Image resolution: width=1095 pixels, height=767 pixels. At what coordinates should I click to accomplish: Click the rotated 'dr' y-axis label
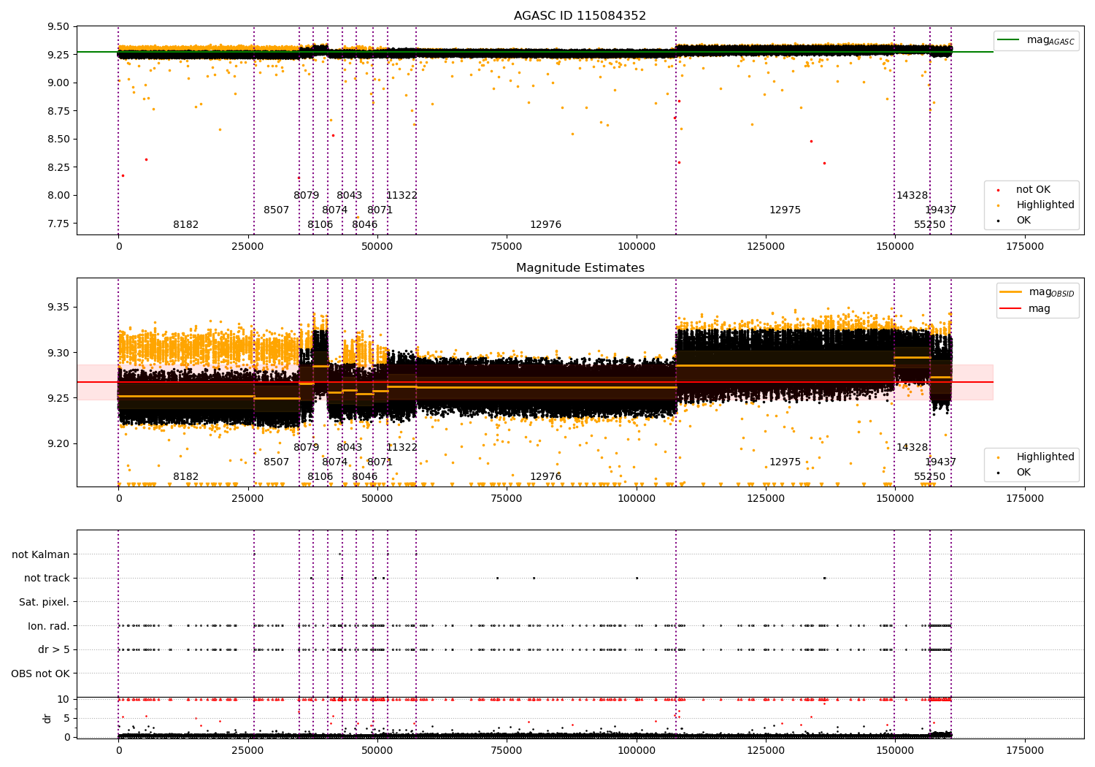tap(47, 718)
